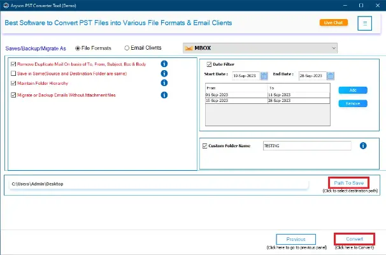Click the Live Chat button
Viewport: 386px width, 255px height.
click(334, 23)
